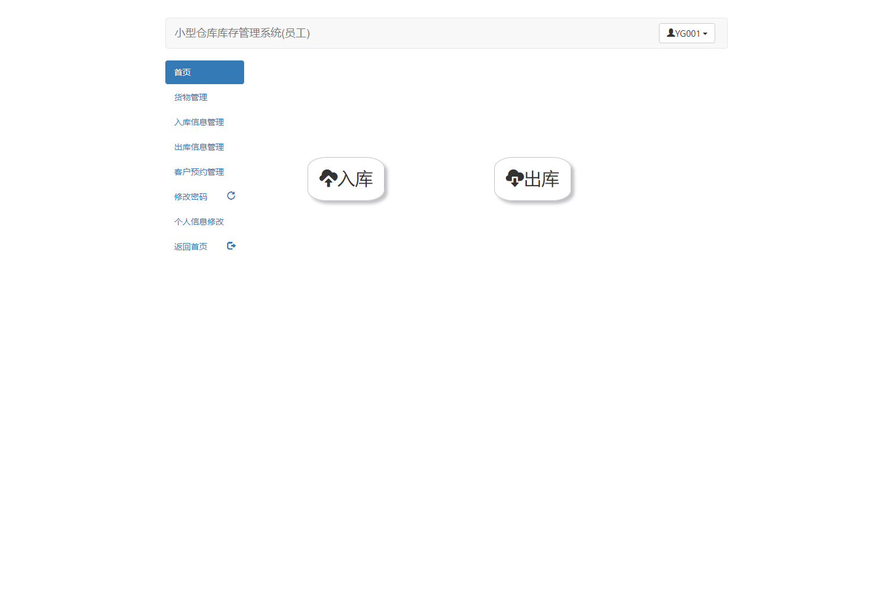This screenshot has width=893, height=601.
Task: Open the YG001 user dropdown
Action: (x=687, y=33)
